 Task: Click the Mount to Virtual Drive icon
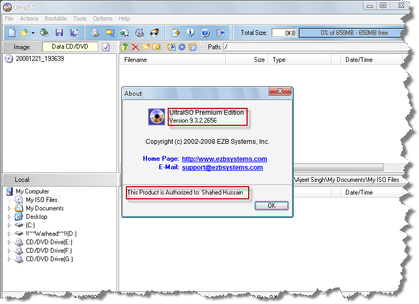(140, 33)
